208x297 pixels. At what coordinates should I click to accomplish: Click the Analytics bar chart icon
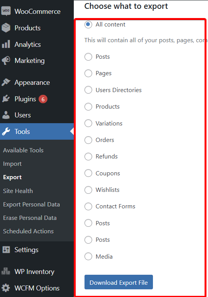[6, 44]
